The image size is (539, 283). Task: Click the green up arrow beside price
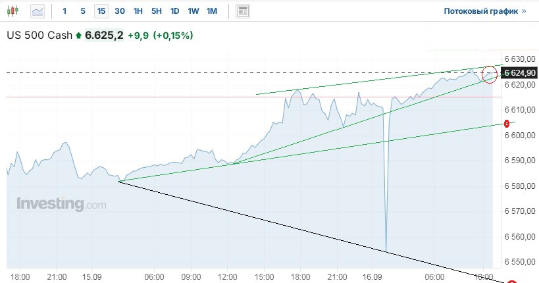point(79,36)
